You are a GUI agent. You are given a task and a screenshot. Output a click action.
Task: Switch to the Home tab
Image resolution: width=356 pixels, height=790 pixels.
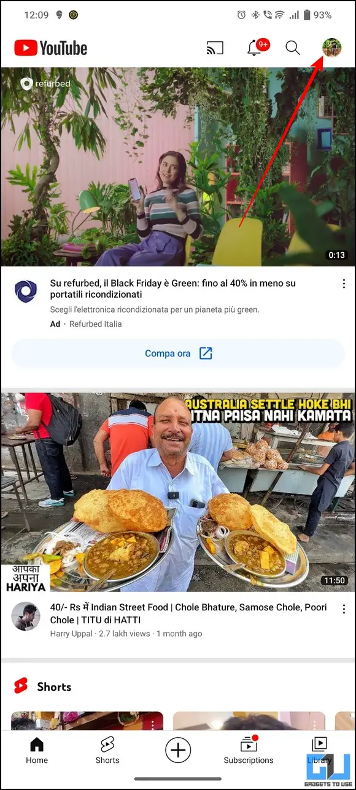point(37,751)
